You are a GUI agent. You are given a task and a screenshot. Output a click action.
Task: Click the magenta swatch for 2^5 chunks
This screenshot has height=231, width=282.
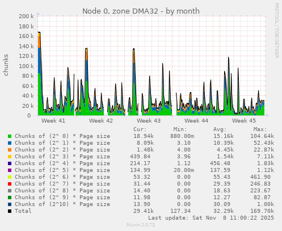pyautogui.click(x=10, y=170)
